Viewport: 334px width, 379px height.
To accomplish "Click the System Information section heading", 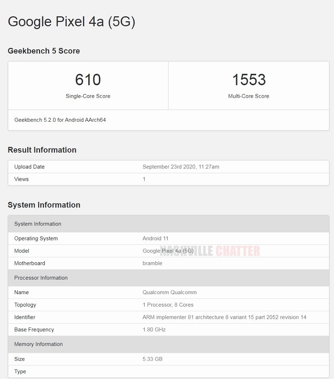I will point(44,205).
